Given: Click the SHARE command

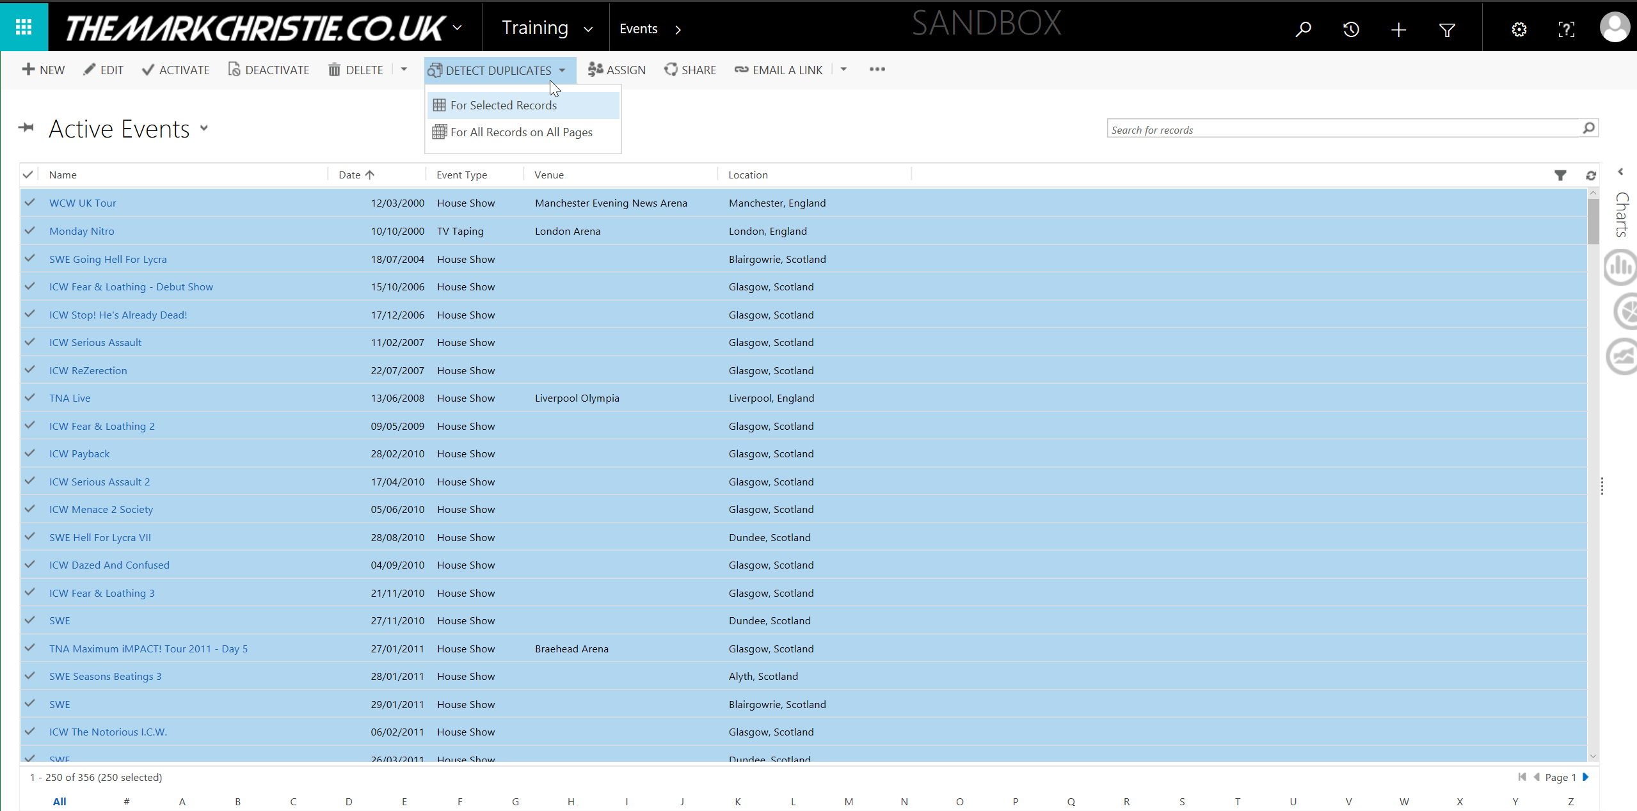Looking at the screenshot, I should click(690, 70).
